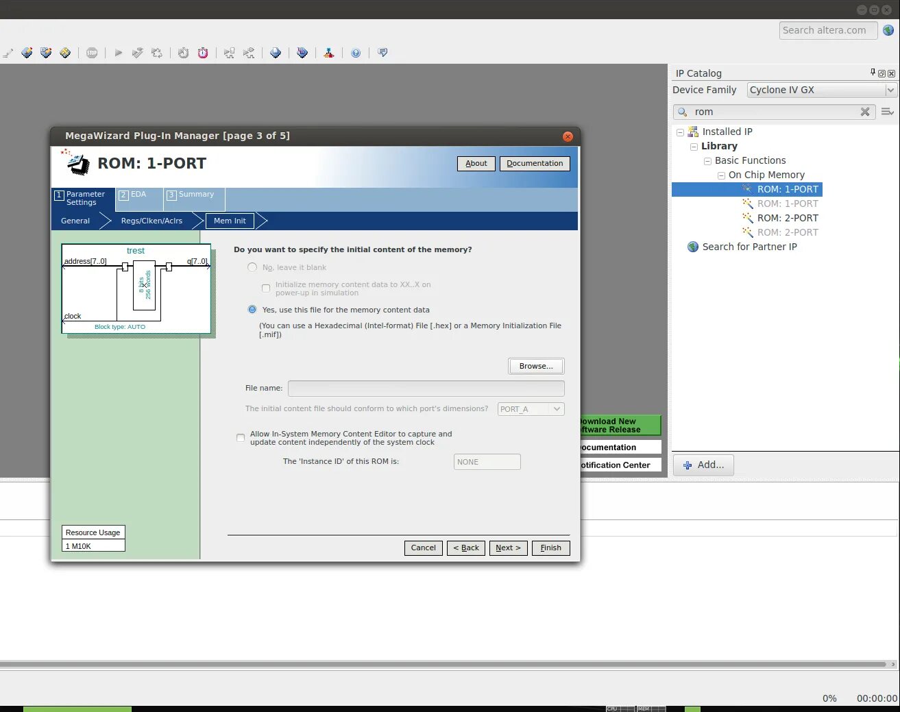
Task: Switch to the Summary tab
Action: pos(194,199)
